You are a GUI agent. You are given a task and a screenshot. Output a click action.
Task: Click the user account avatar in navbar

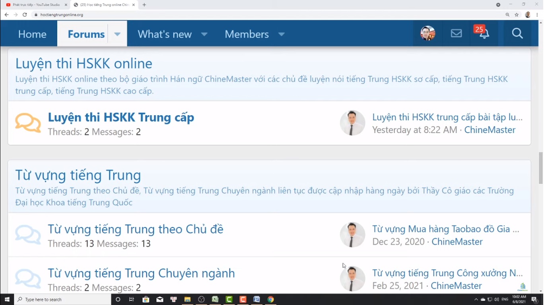tap(427, 34)
